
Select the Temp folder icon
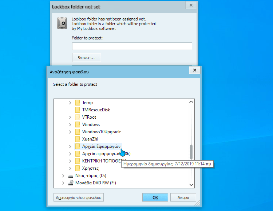coord(78,103)
